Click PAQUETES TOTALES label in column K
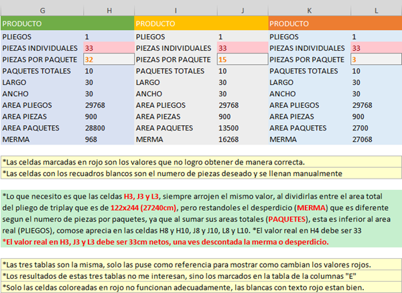Screen dimensions: 402x293 pyautogui.click(x=304, y=71)
